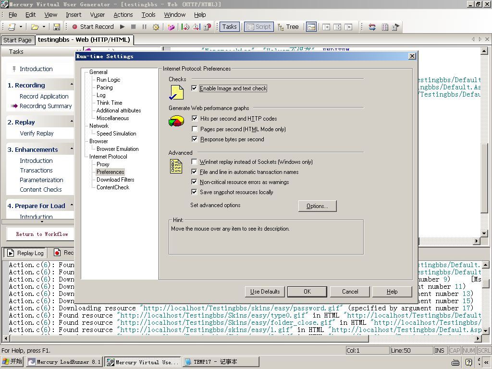This screenshot has height=369, width=492.
Task: Switch to Script view button
Action: point(259,27)
